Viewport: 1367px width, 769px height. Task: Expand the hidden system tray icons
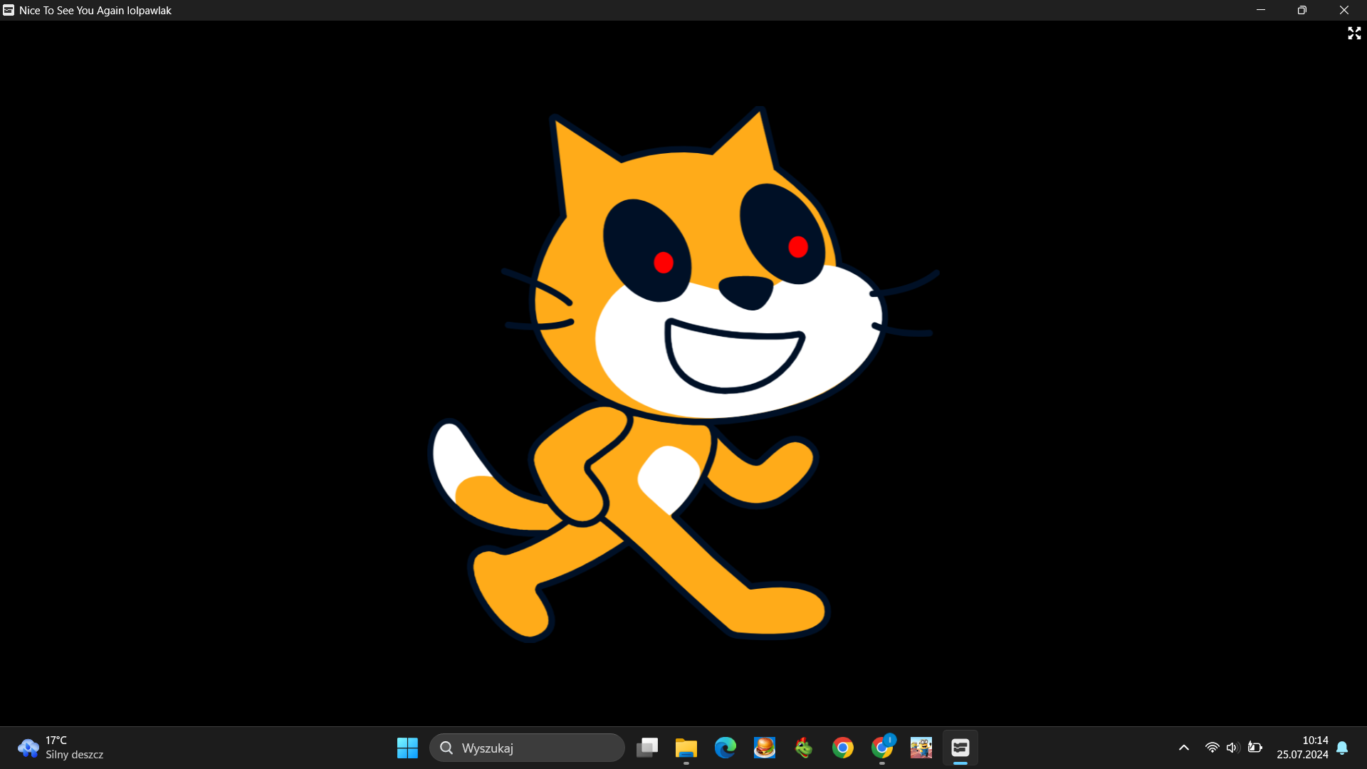coord(1184,748)
